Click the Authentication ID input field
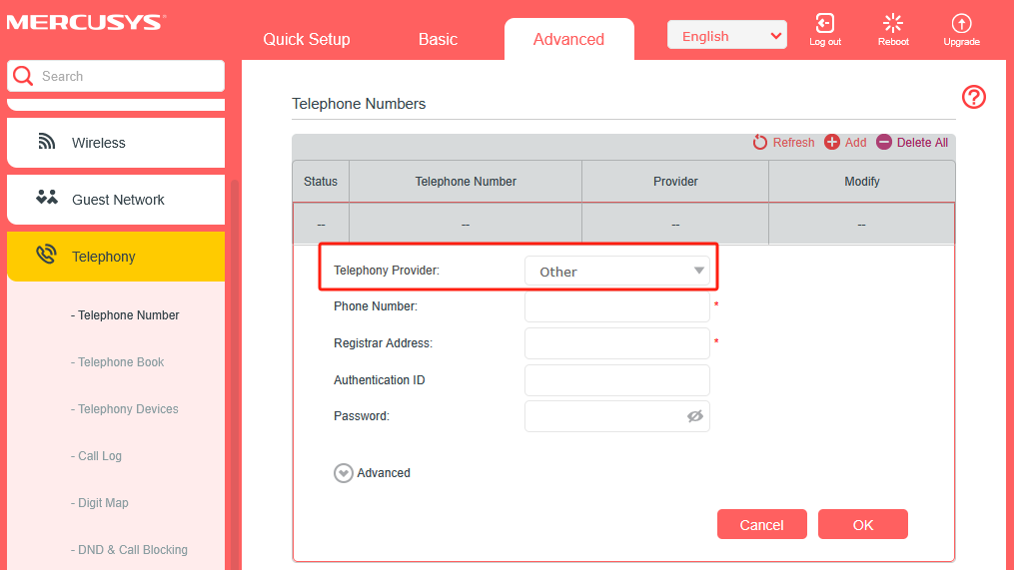 pos(617,380)
